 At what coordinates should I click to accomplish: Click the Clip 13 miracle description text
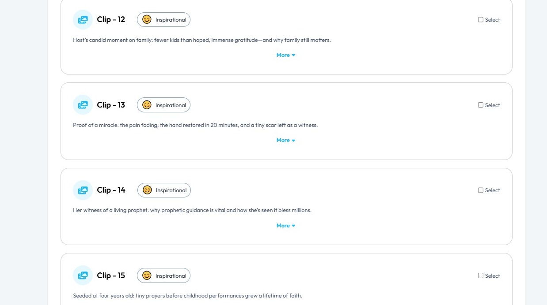[195, 125]
